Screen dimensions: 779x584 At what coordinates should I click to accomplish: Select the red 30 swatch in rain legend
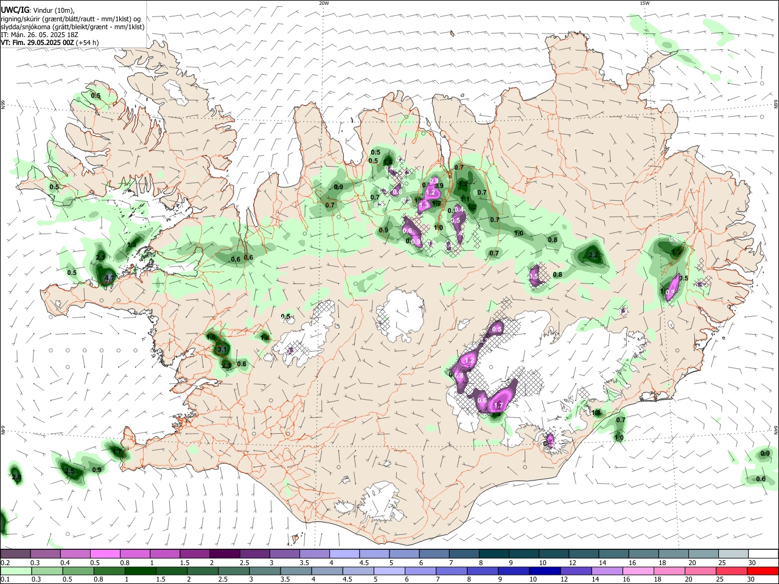[x=762, y=571]
